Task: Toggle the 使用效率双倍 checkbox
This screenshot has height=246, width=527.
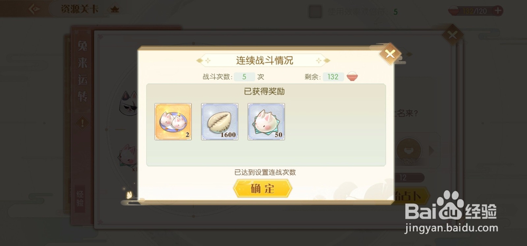Action: [316, 12]
